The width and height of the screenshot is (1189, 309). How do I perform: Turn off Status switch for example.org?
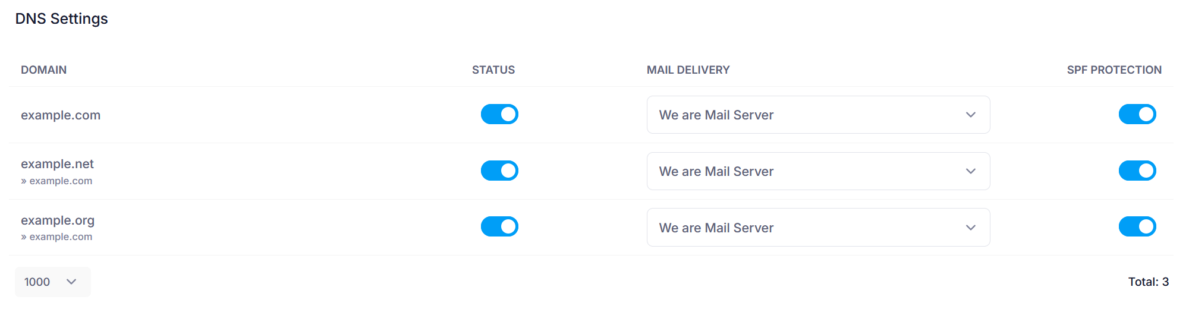click(499, 226)
